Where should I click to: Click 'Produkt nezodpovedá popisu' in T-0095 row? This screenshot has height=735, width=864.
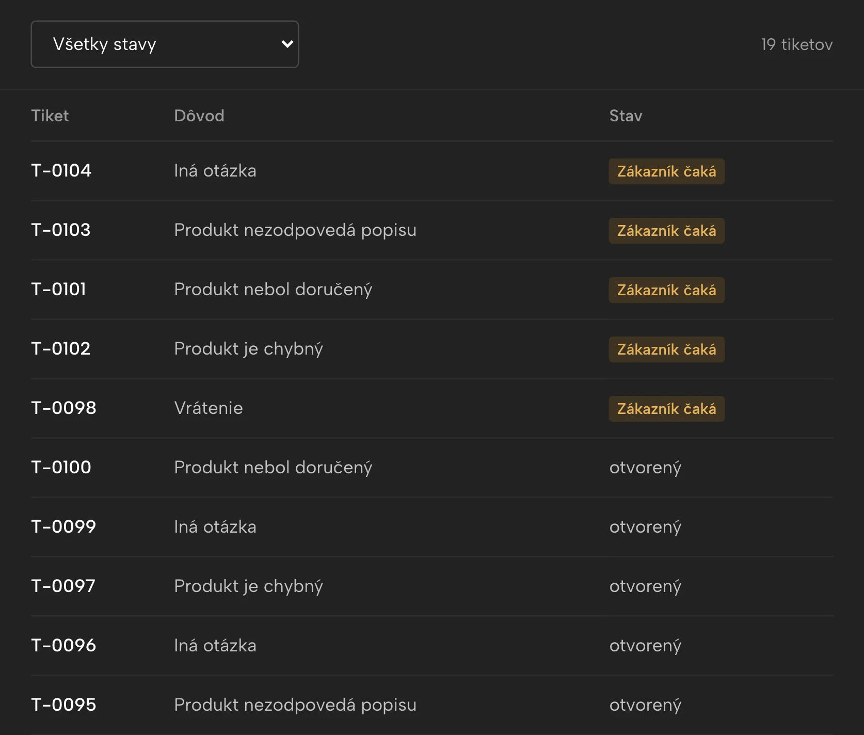295,705
